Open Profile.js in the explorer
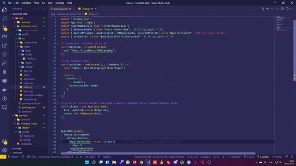 31,59
